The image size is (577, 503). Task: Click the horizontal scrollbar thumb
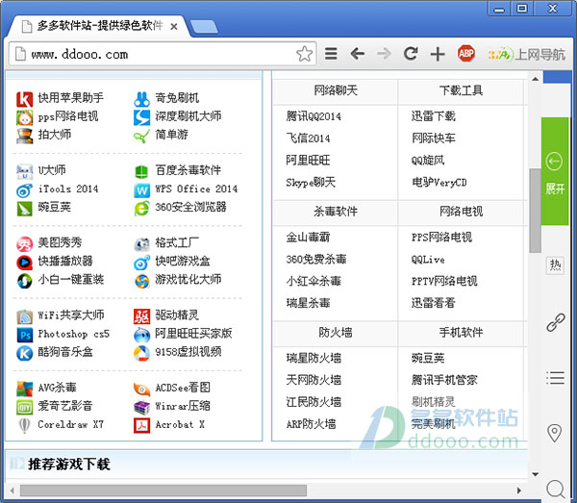click(x=163, y=490)
